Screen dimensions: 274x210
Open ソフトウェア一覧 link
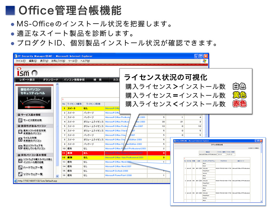[33, 174]
